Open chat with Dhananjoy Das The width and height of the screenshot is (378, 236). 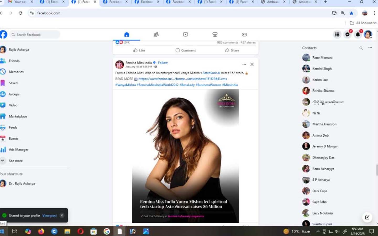coord(323,158)
